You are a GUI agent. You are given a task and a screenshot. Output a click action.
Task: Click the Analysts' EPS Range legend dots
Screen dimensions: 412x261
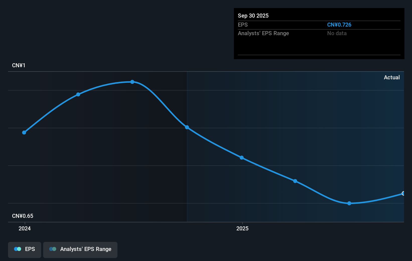click(53, 249)
